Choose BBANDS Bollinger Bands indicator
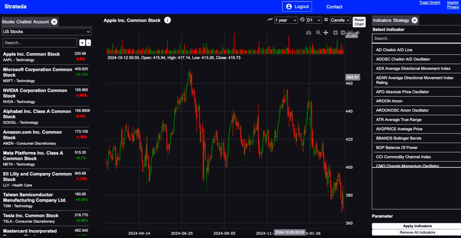 pos(417,138)
